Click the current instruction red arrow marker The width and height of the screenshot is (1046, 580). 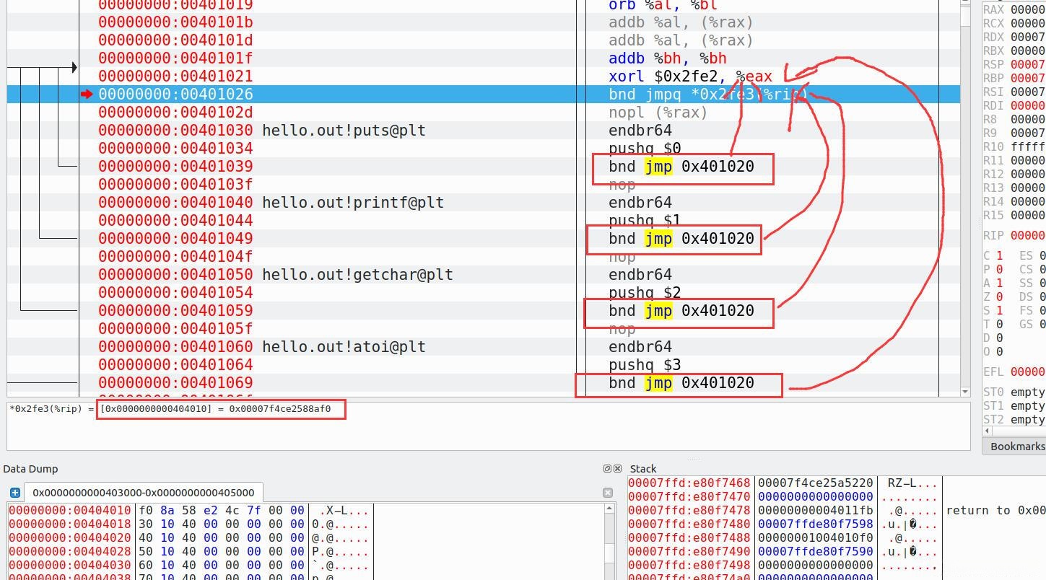click(x=87, y=94)
